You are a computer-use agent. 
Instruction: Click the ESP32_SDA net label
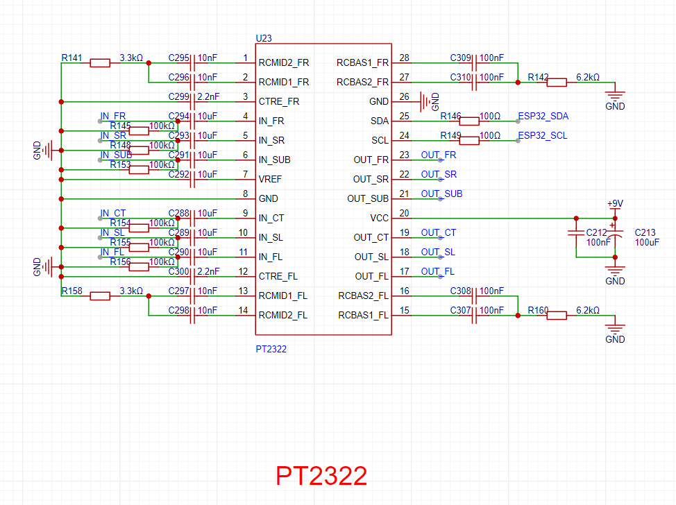coord(543,117)
